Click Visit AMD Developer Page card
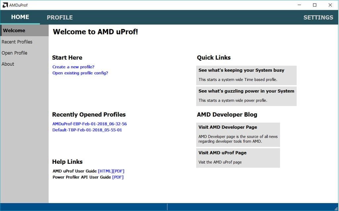 (x=238, y=135)
